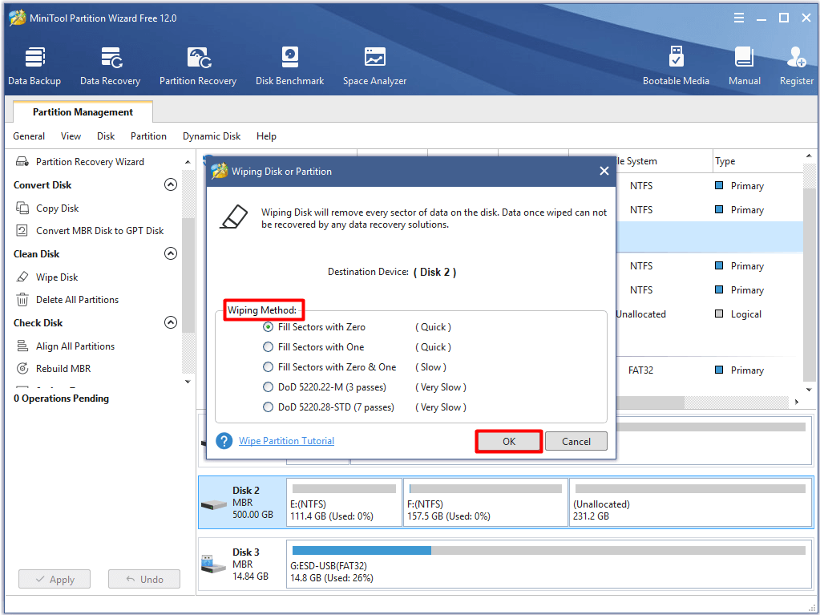Screen dimensions: 820x615
Task: Collapse the Clean Disk section
Action: click(171, 253)
